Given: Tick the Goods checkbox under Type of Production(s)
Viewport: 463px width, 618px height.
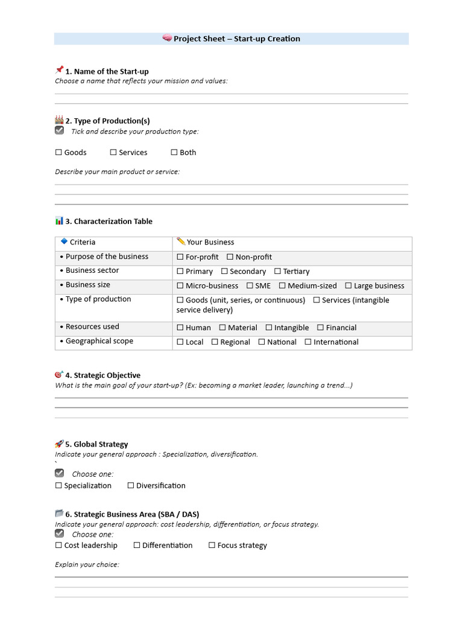Looking at the screenshot, I should pos(59,153).
